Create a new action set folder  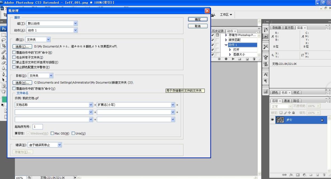point(240,59)
